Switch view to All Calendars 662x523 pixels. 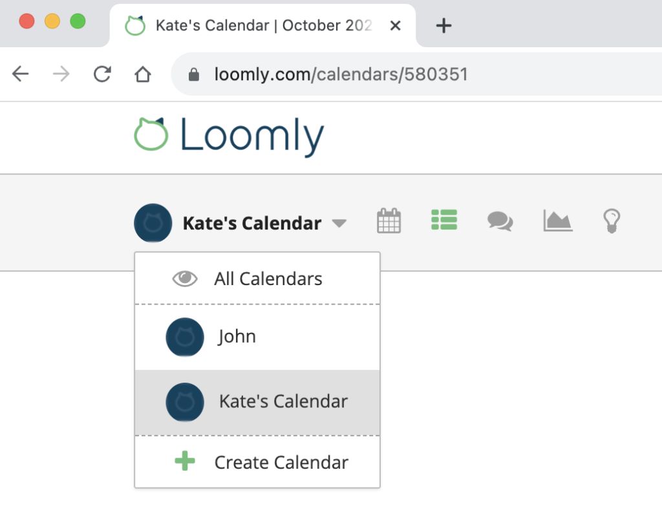268,278
